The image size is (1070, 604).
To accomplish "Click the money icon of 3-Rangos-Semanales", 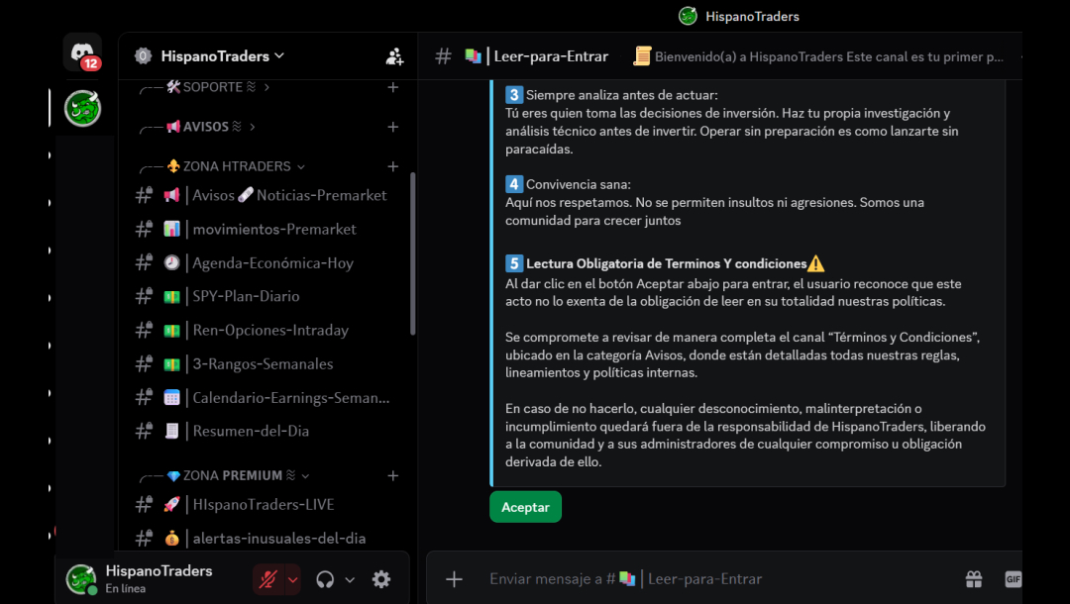I will [x=172, y=364].
